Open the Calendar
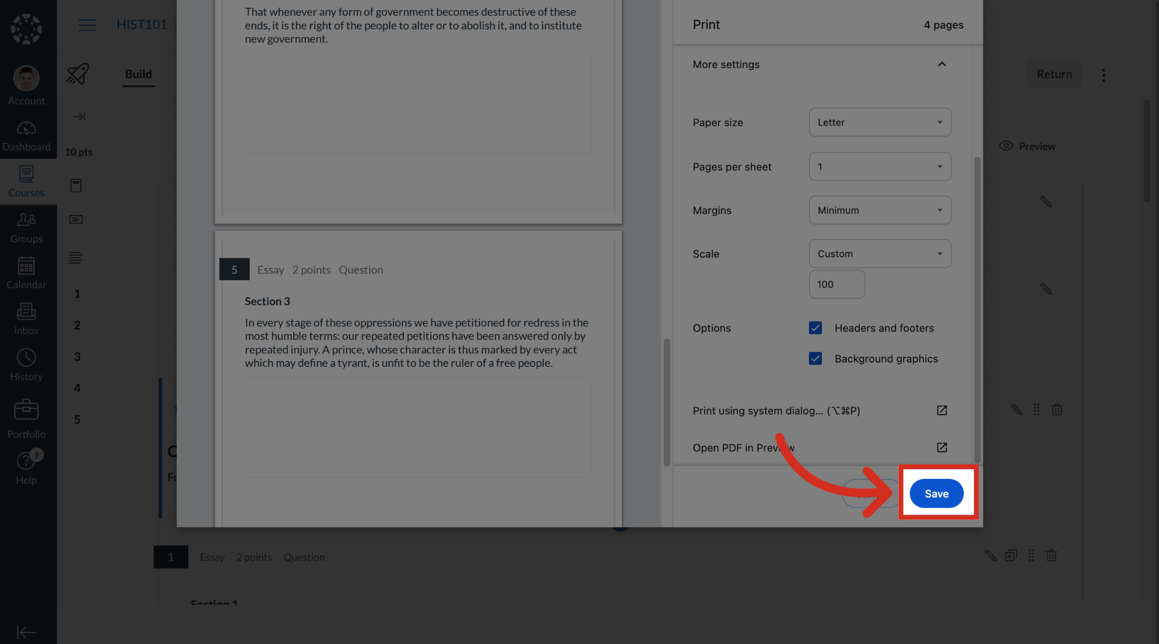1159x644 pixels. coord(26,274)
